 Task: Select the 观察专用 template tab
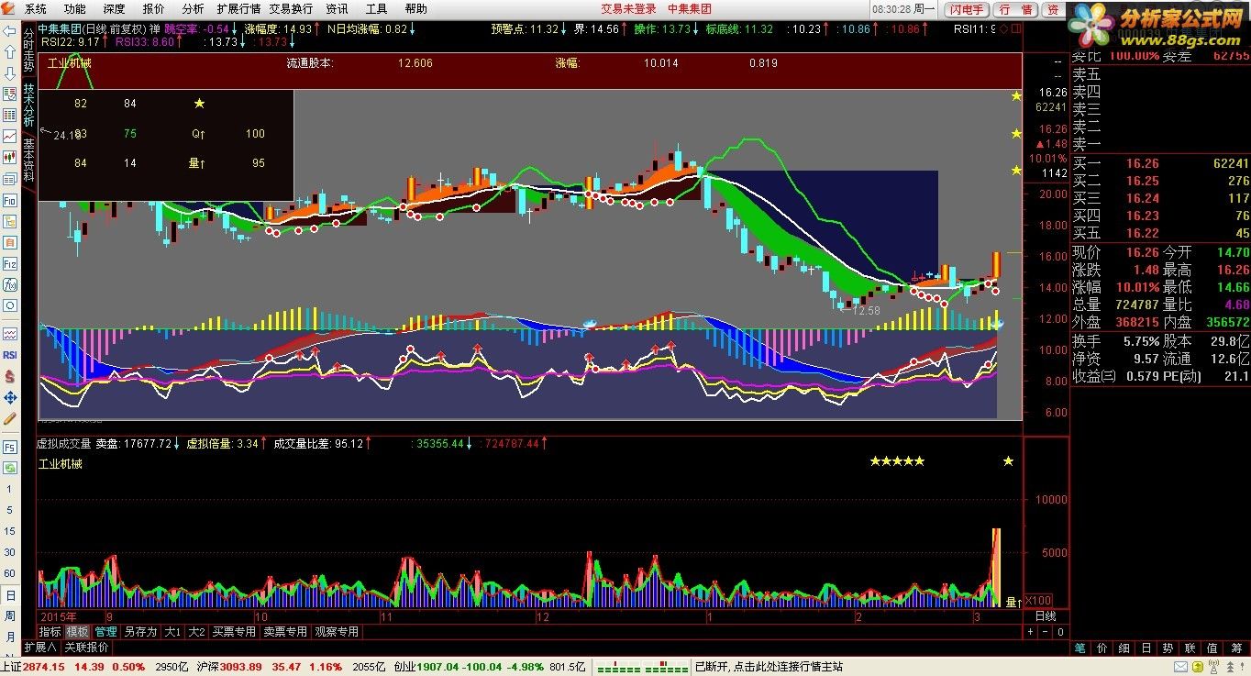[x=337, y=632]
